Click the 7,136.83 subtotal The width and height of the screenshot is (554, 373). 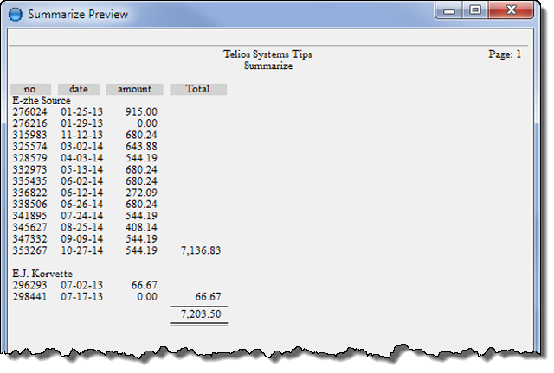pyautogui.click(x=200, y=250)
